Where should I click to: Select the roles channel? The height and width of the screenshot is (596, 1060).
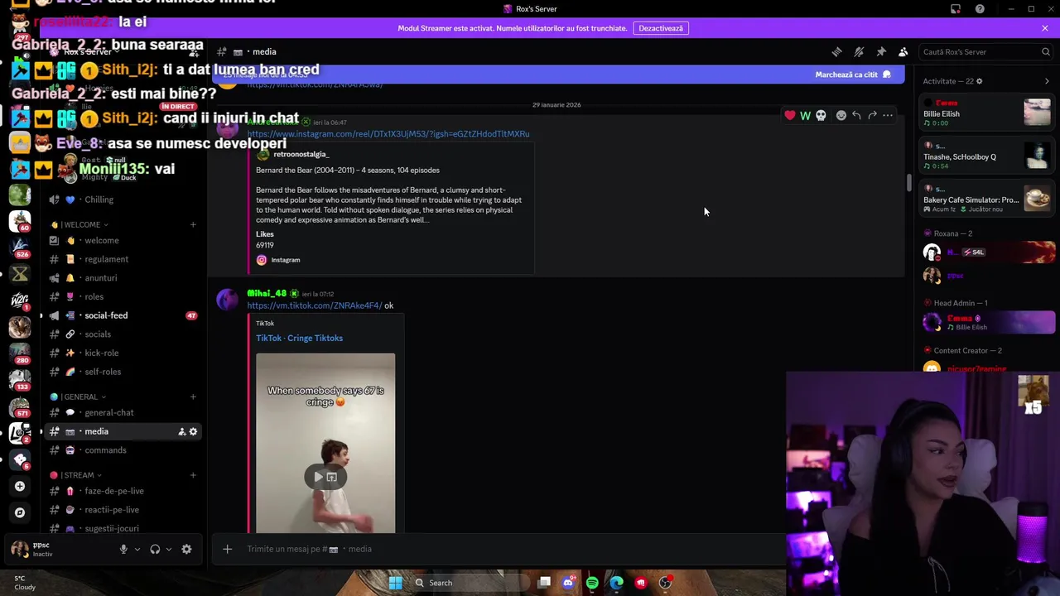(123, 296)
